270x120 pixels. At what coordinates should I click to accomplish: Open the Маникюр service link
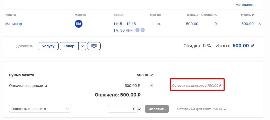[14, 24]
